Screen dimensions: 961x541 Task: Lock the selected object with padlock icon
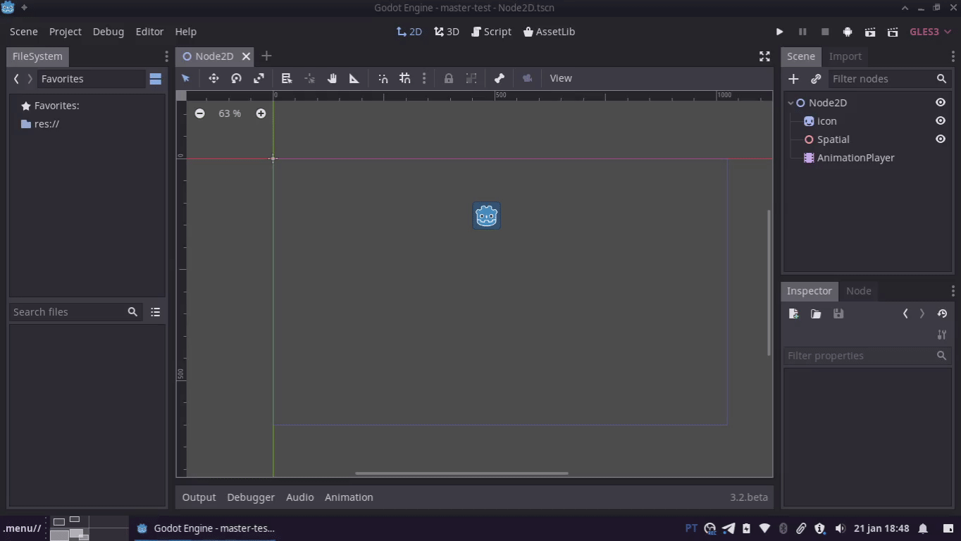coord(449,78)
